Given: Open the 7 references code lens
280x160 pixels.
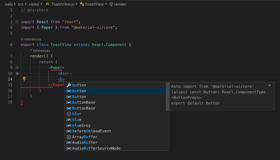Looking at the screenshot, I should coord(40,50).
